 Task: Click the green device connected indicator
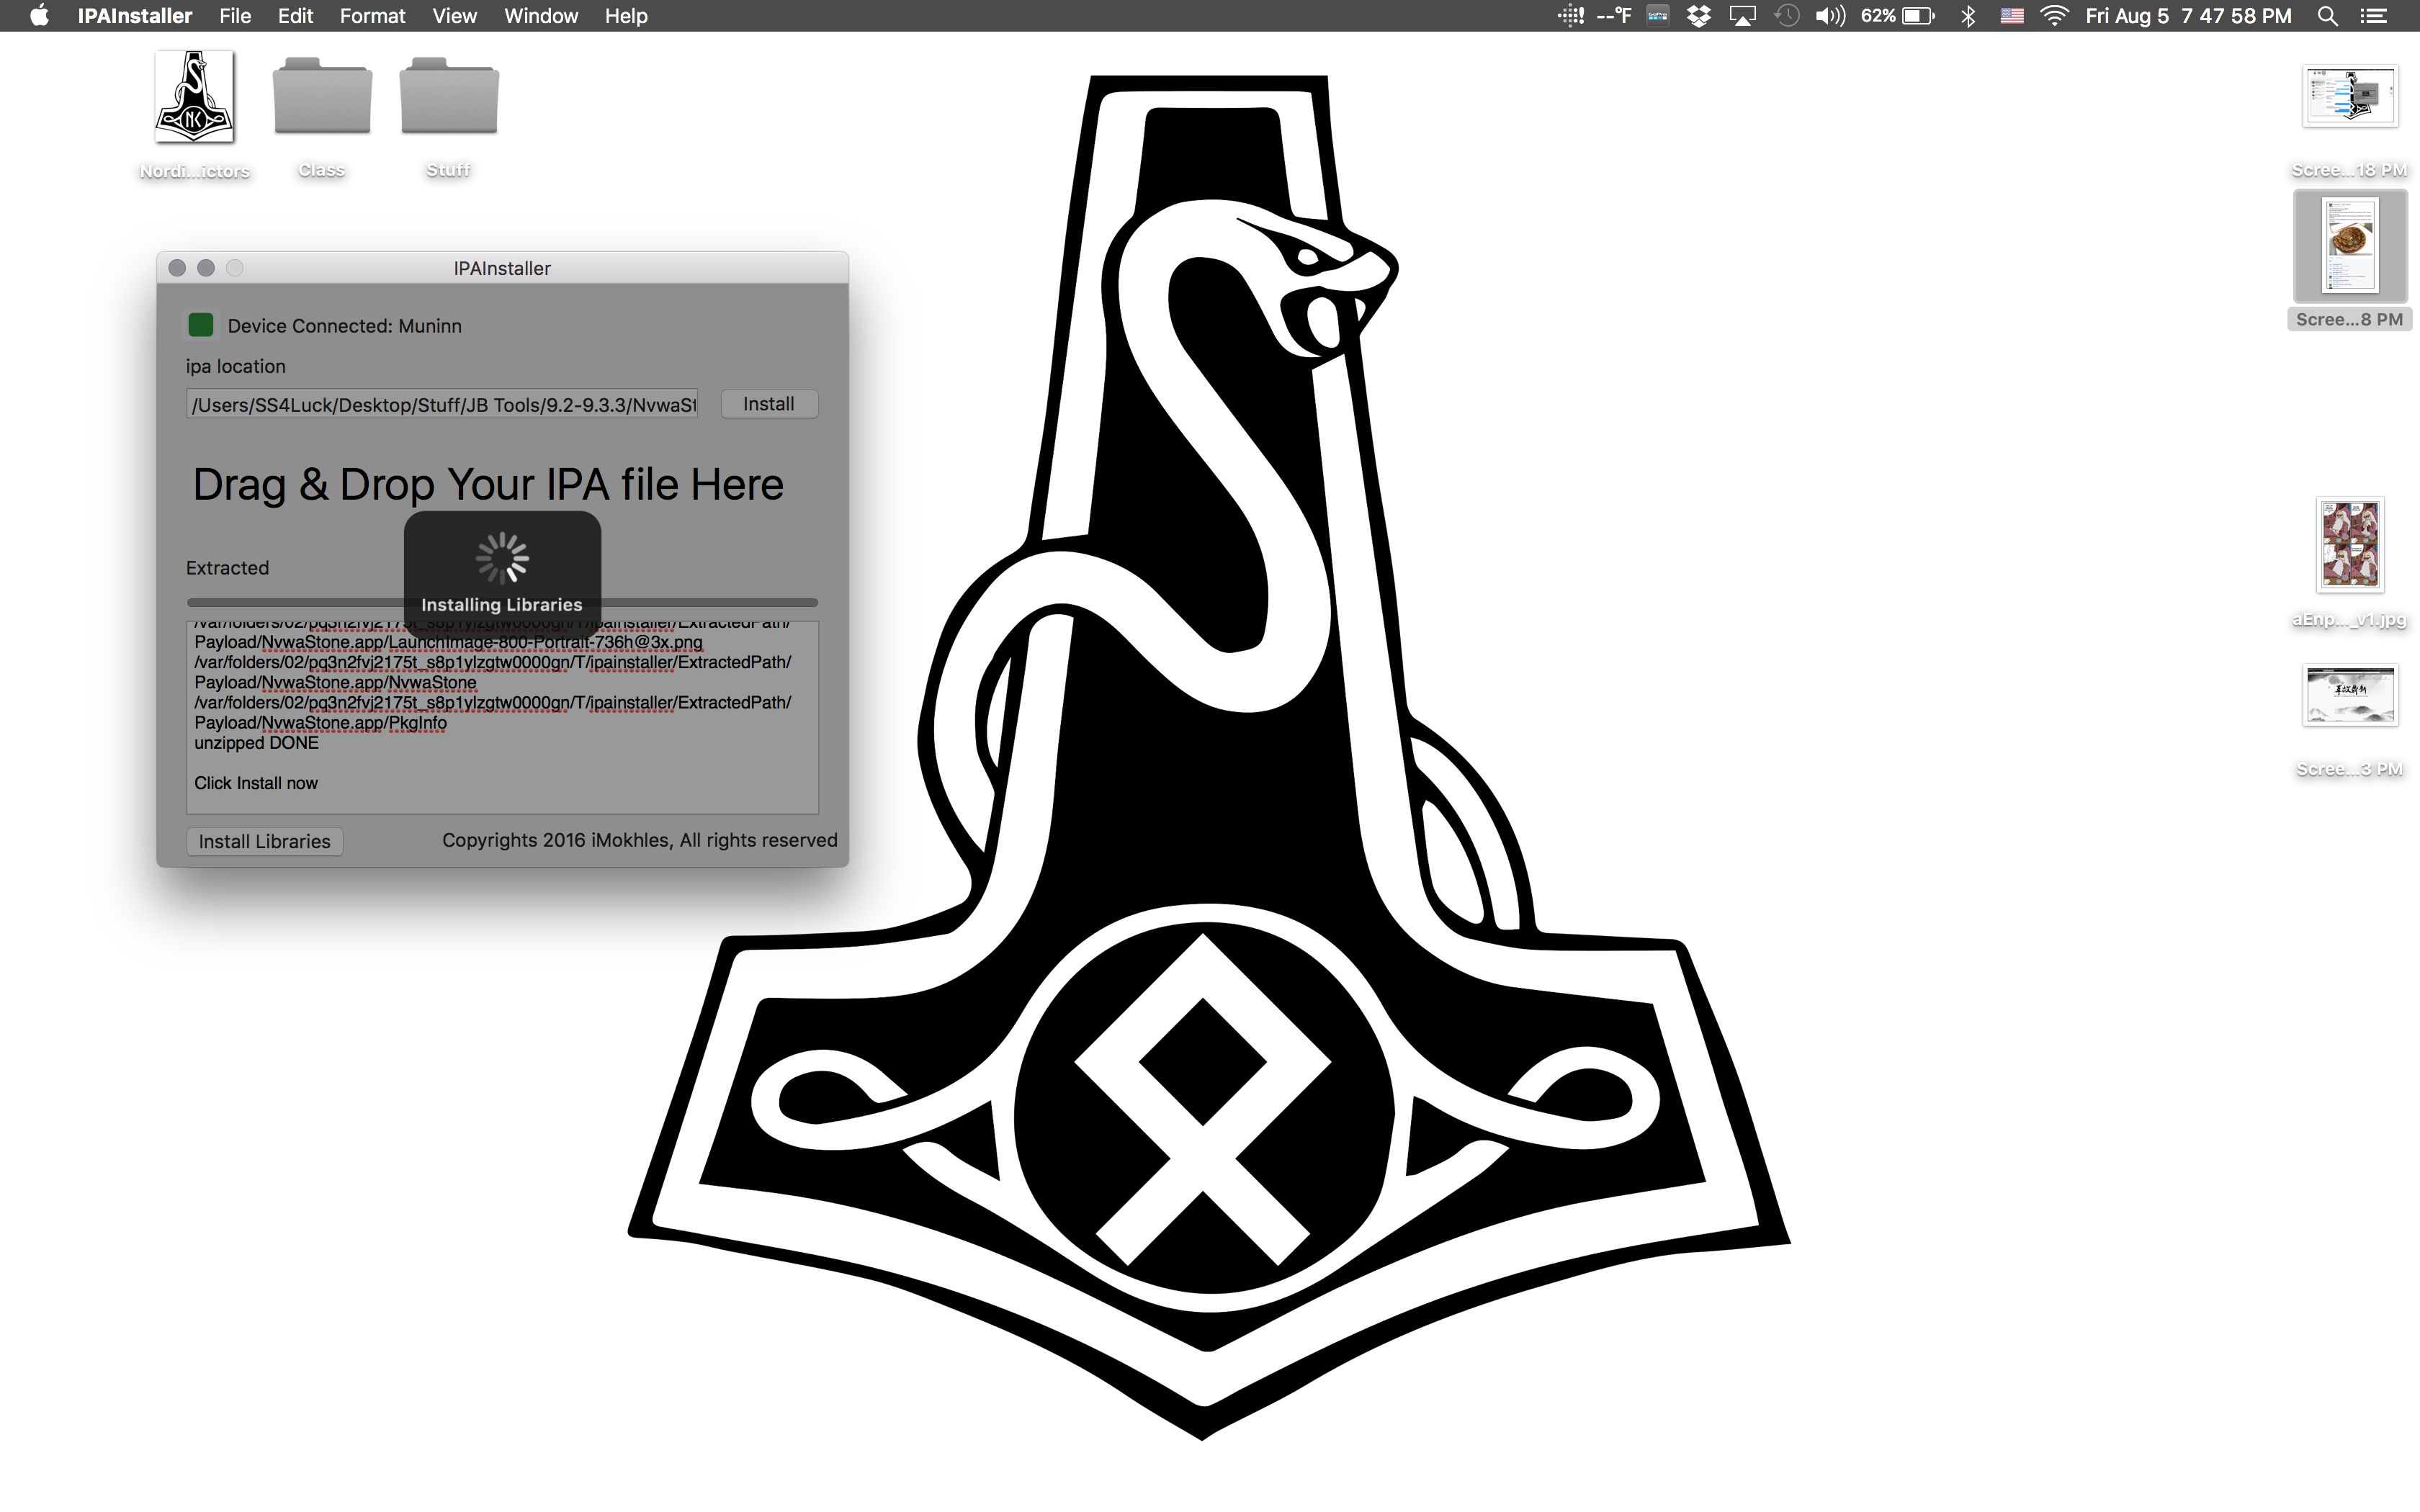(201, 325)
